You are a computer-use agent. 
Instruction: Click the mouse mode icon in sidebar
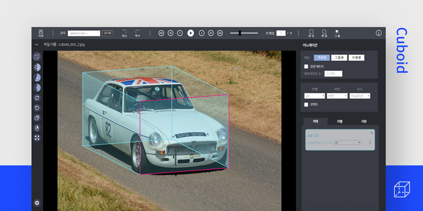tap(37, 128)
